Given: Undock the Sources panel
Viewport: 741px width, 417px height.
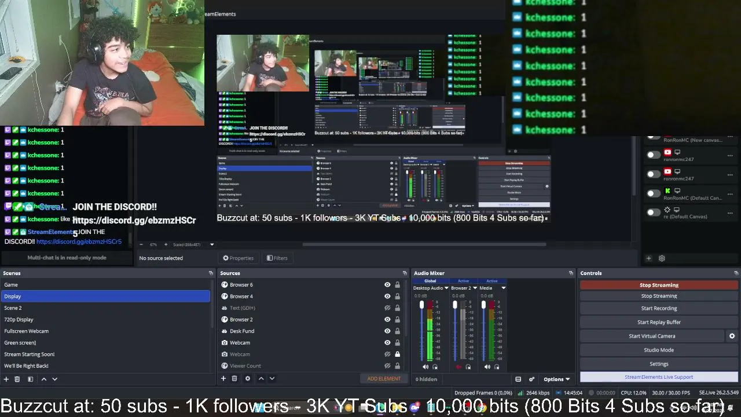Looking at the screenshot, I should [x=405, y=273].
